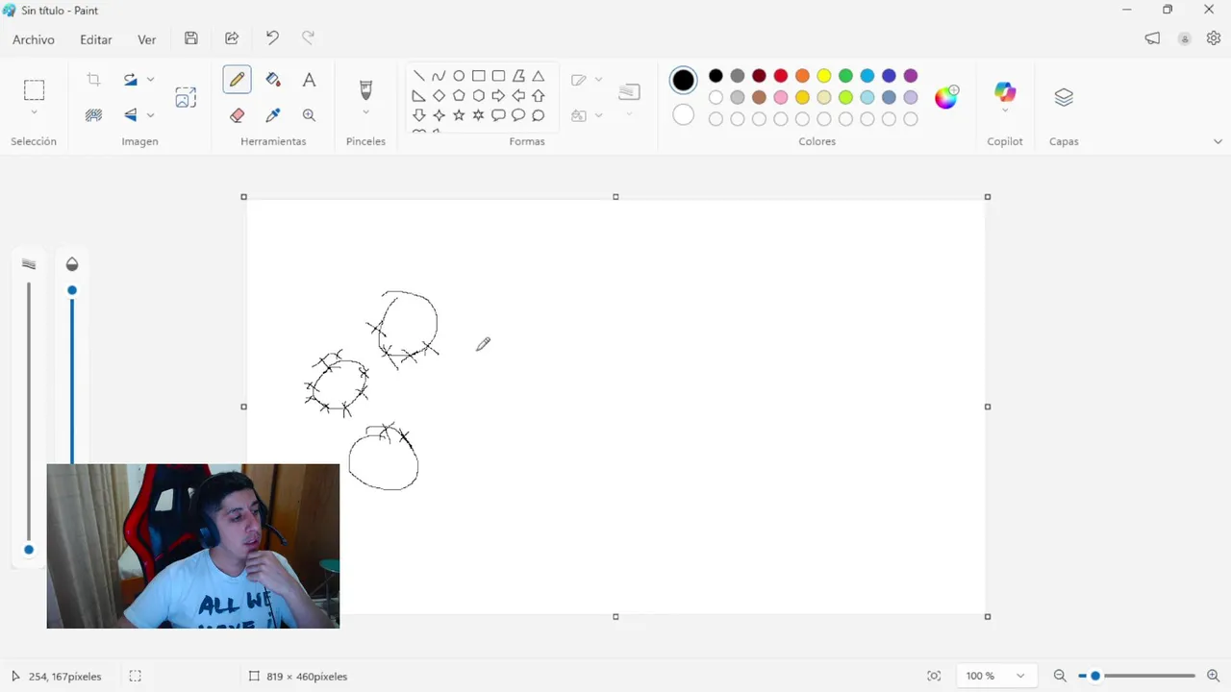
Task: Click the feedback megaphone icon
Action: (x=1152, y=38)
